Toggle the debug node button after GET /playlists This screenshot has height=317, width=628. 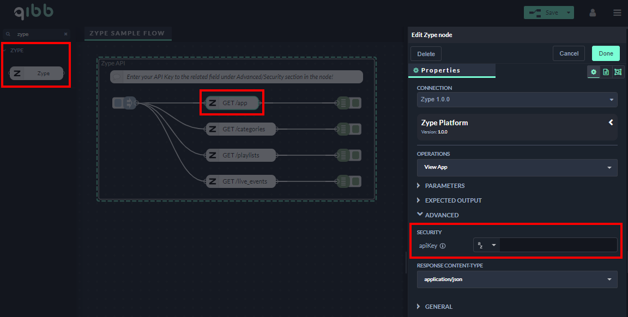point(355,155)
